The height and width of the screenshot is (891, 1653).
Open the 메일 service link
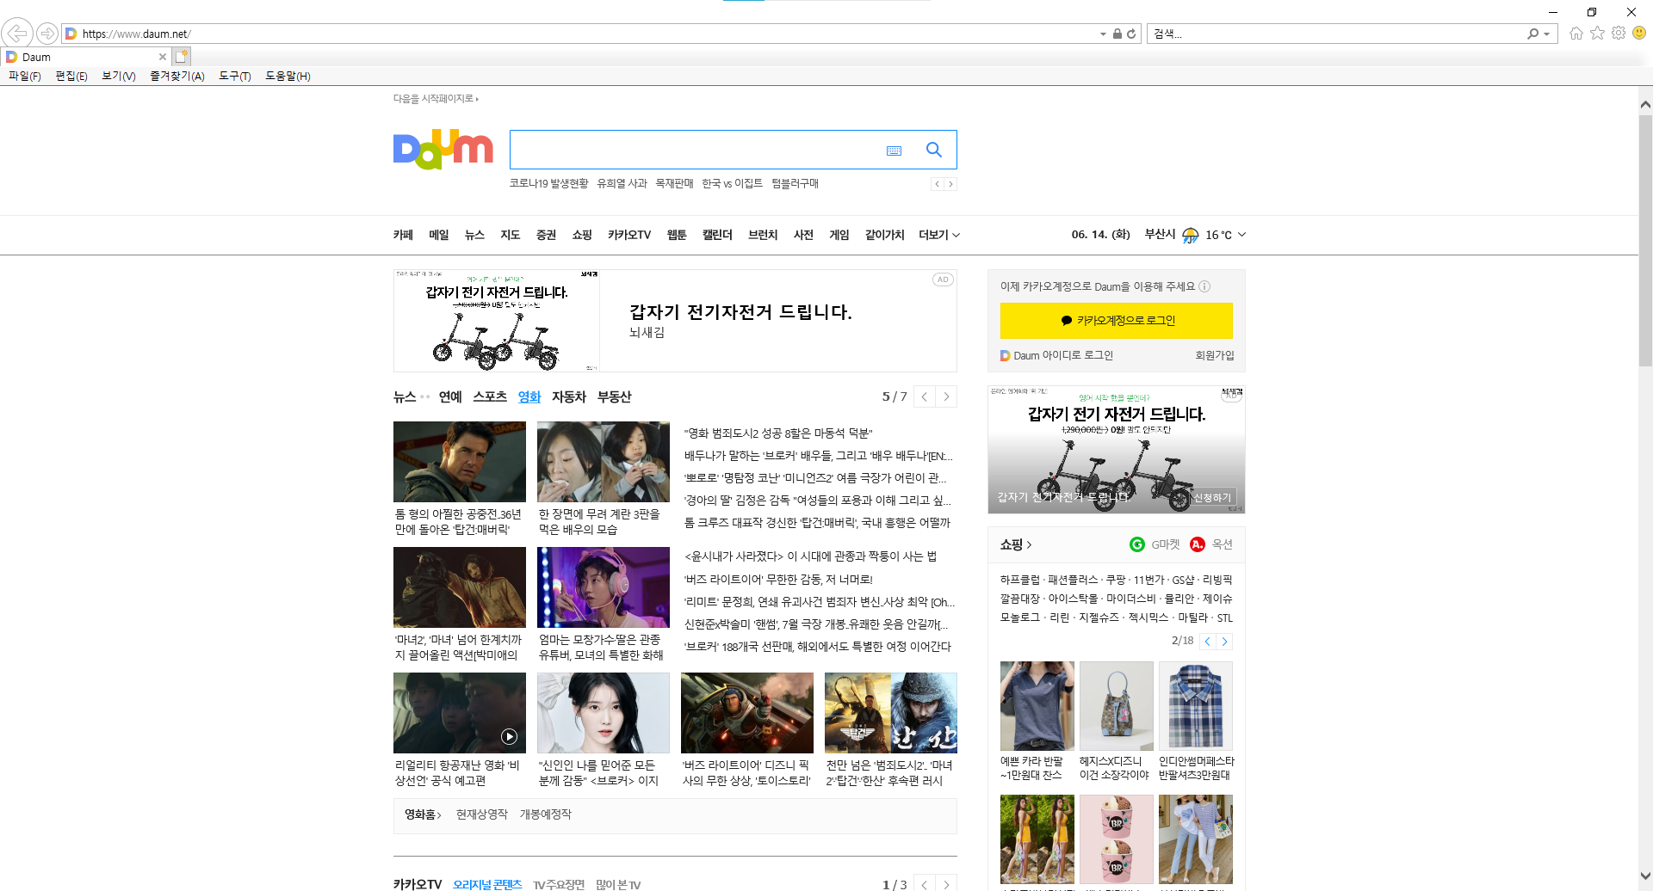pyautogui.click(x=439, y=235)
